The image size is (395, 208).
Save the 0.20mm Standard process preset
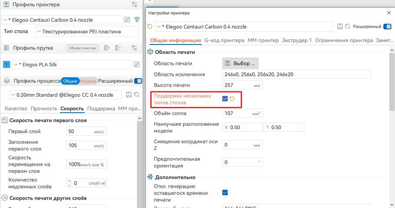click(129, 95)
